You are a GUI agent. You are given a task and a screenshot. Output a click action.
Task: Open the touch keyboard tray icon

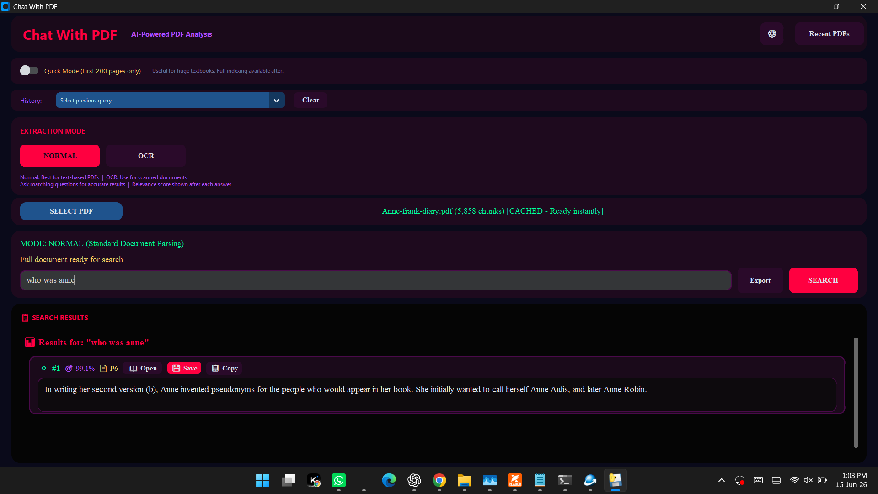click(x=758, y=480)
